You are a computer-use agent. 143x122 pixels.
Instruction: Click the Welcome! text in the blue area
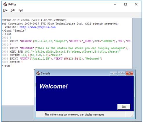pyautogui.click(x=53, y=86)
